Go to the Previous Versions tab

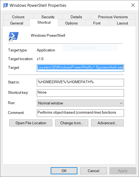[x=113, y=17]
